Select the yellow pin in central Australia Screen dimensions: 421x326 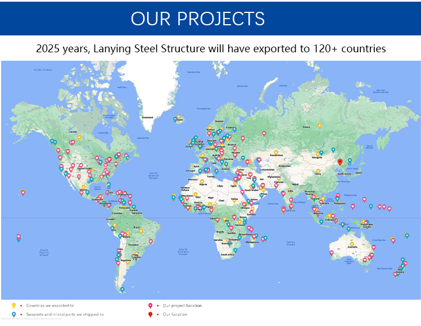[352, 244]
